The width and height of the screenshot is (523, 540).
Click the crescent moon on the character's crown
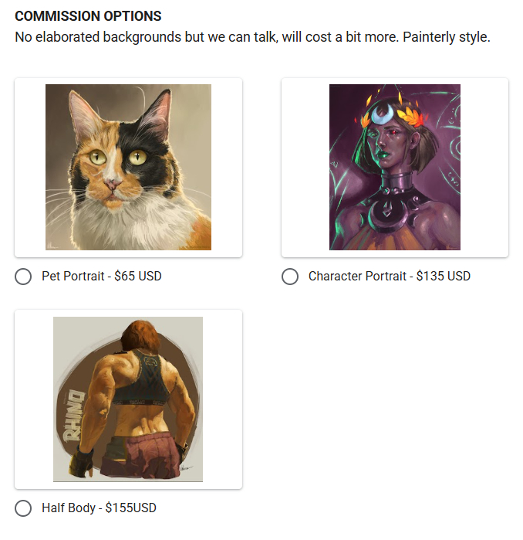tap(382, 115)
